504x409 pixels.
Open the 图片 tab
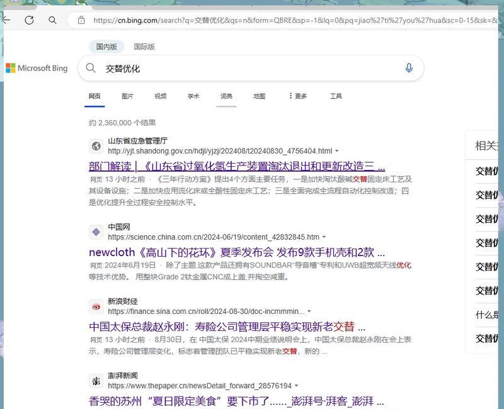coord(127,96)
